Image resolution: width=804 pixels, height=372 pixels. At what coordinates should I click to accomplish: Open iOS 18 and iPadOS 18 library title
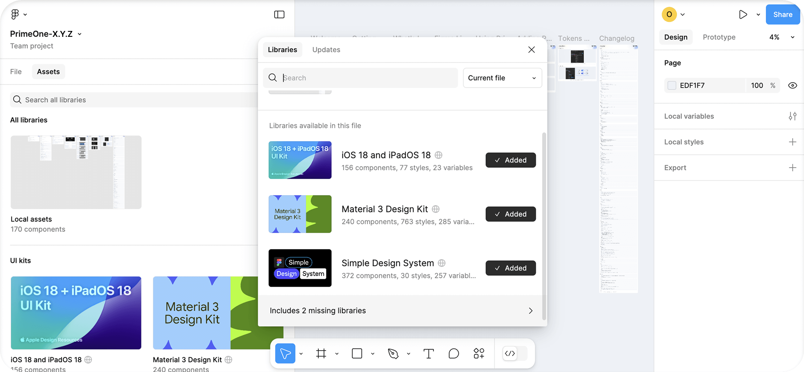coord(386,155)
